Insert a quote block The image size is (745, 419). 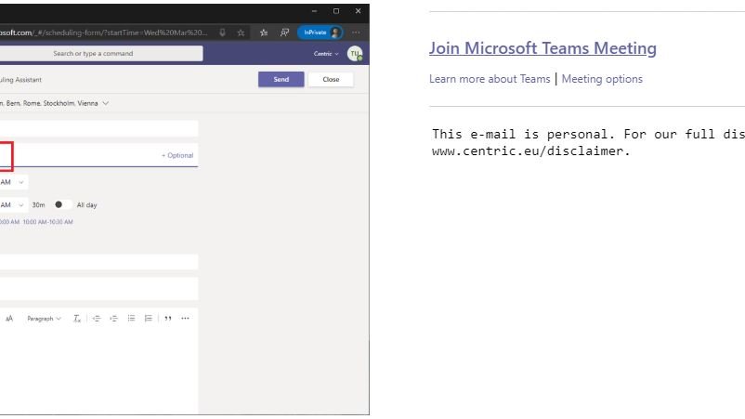tap(168, 319)
